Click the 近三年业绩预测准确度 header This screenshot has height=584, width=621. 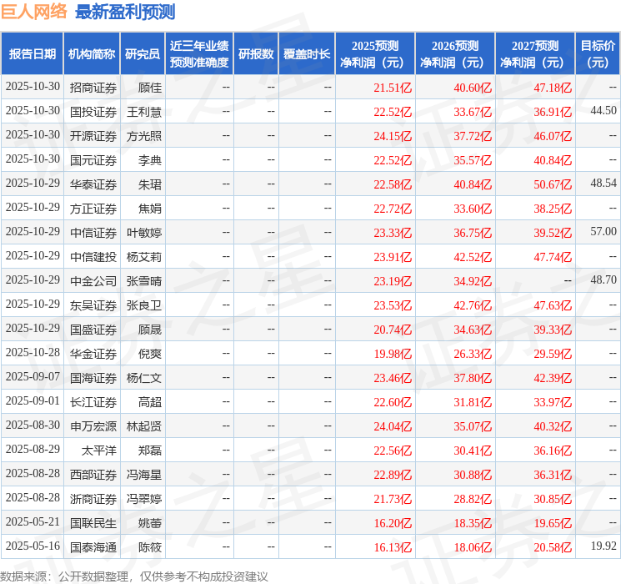199,54
